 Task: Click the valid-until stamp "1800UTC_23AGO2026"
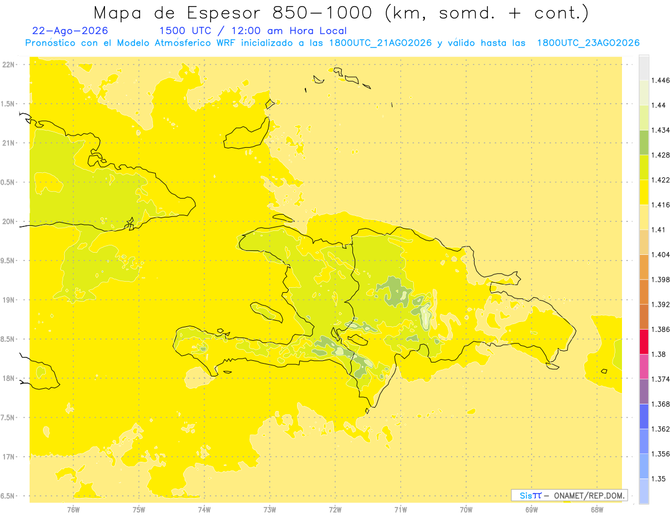click(588, 43)
